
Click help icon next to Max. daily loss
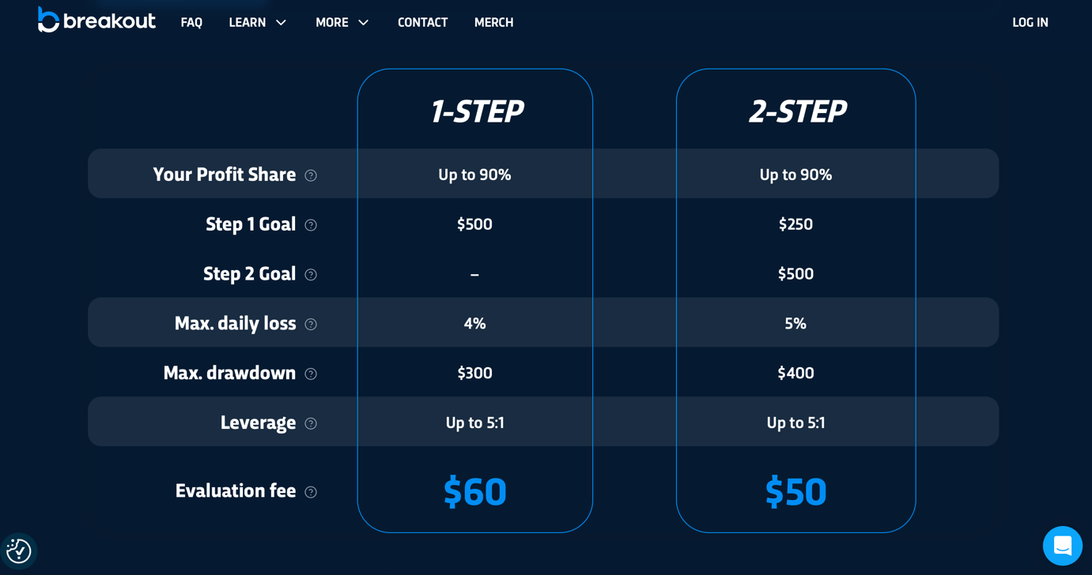[311, 325]
